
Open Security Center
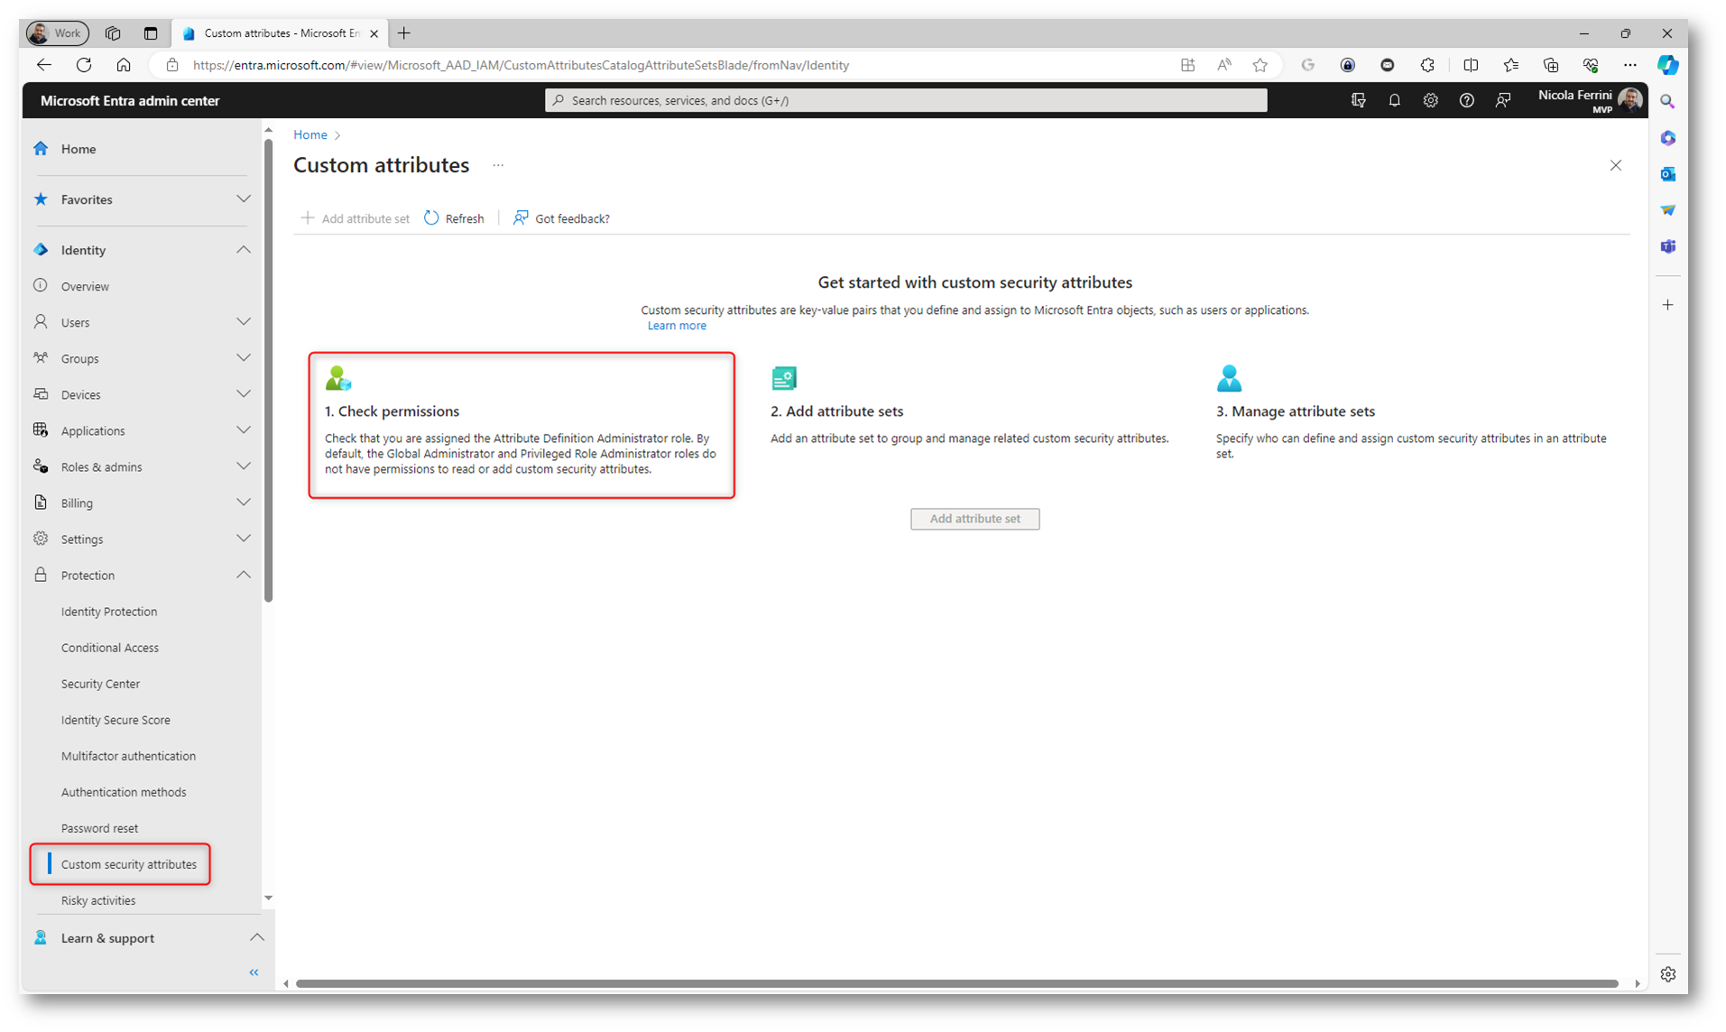100,684
